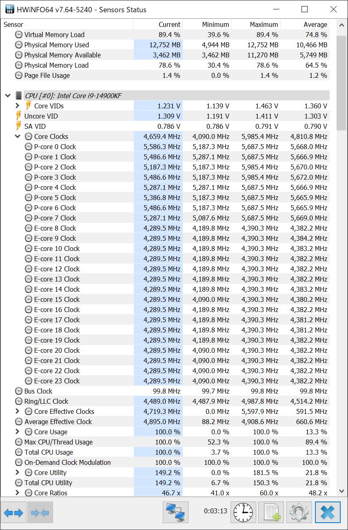Reset the elapsed time clock icon
This screenshot has width=348, height=530.
(x=244, y=512)
